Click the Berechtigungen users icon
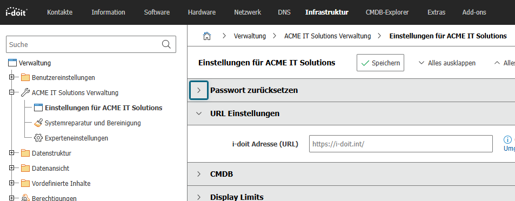Image resolution: width=515 pixels, height=201 pixels. click(x=25, y=198)
